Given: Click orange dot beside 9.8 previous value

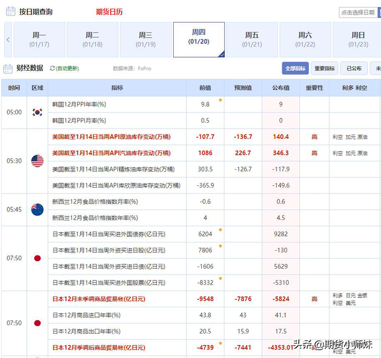Looking at the screenshot, I should [220, 100].
